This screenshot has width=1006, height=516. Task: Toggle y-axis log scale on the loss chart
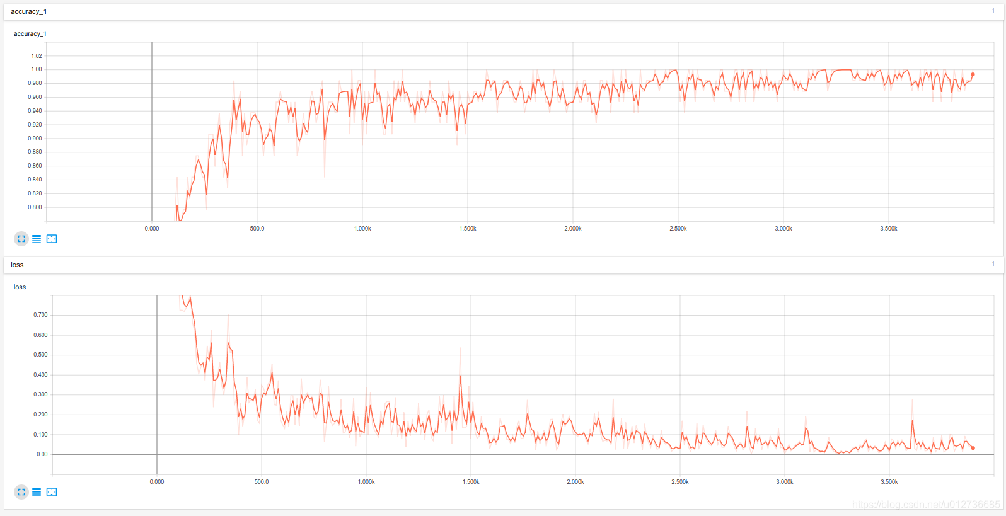coord(37,492)
